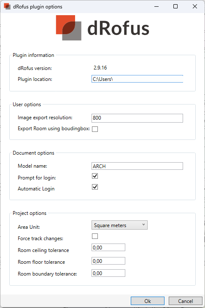Maximize the dRofus plugin options window

[x=175, y=6]
